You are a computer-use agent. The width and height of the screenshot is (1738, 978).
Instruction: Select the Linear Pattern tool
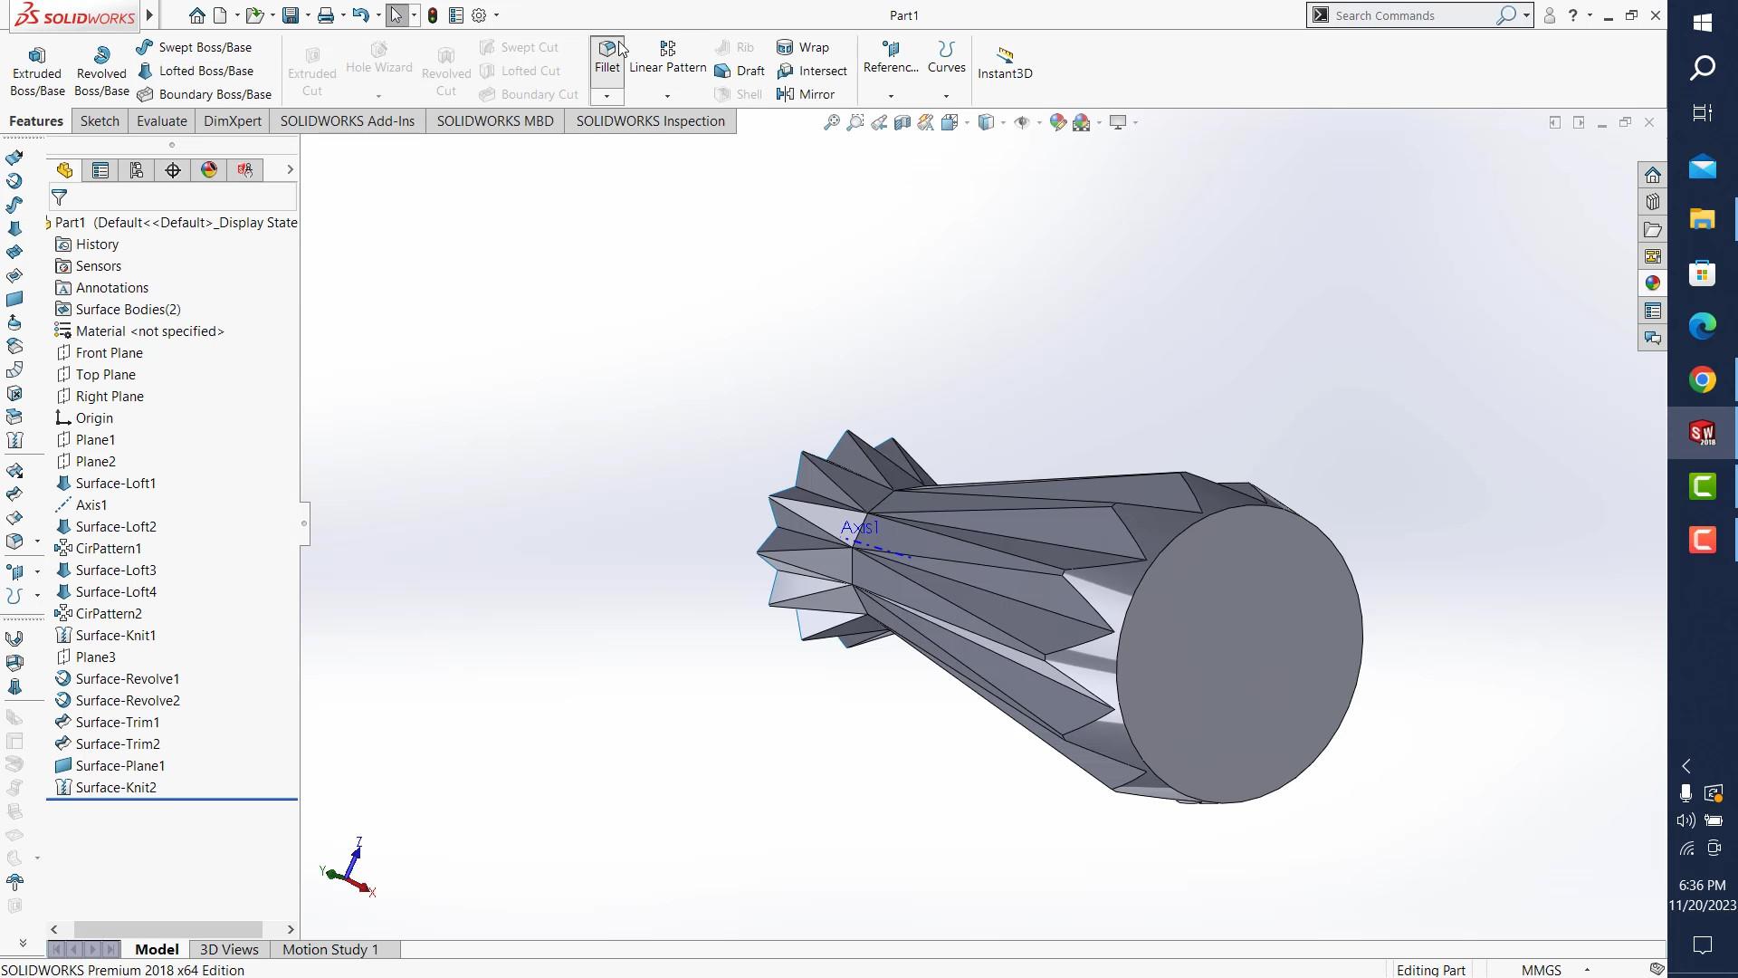[x=667, y=59]
